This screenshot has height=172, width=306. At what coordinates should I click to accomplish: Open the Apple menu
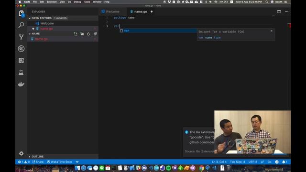pos(20,2)
